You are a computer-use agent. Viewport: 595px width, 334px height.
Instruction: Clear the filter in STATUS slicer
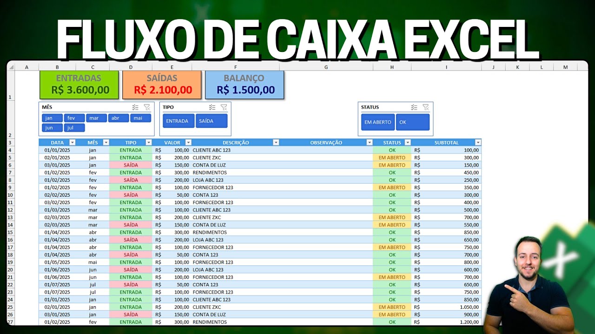[x=425, y=107]
